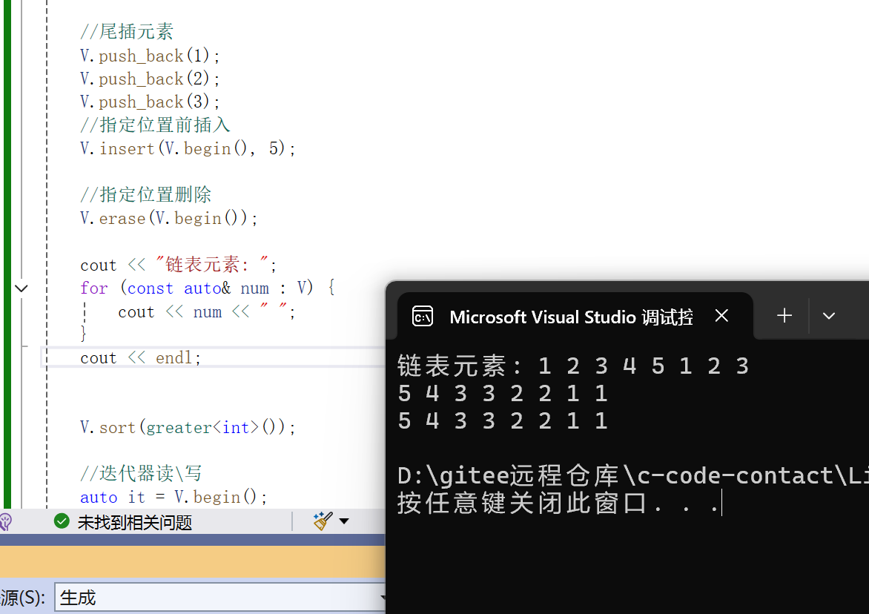
Task: Click the comment //尾插元素
Action: point(127,32)
